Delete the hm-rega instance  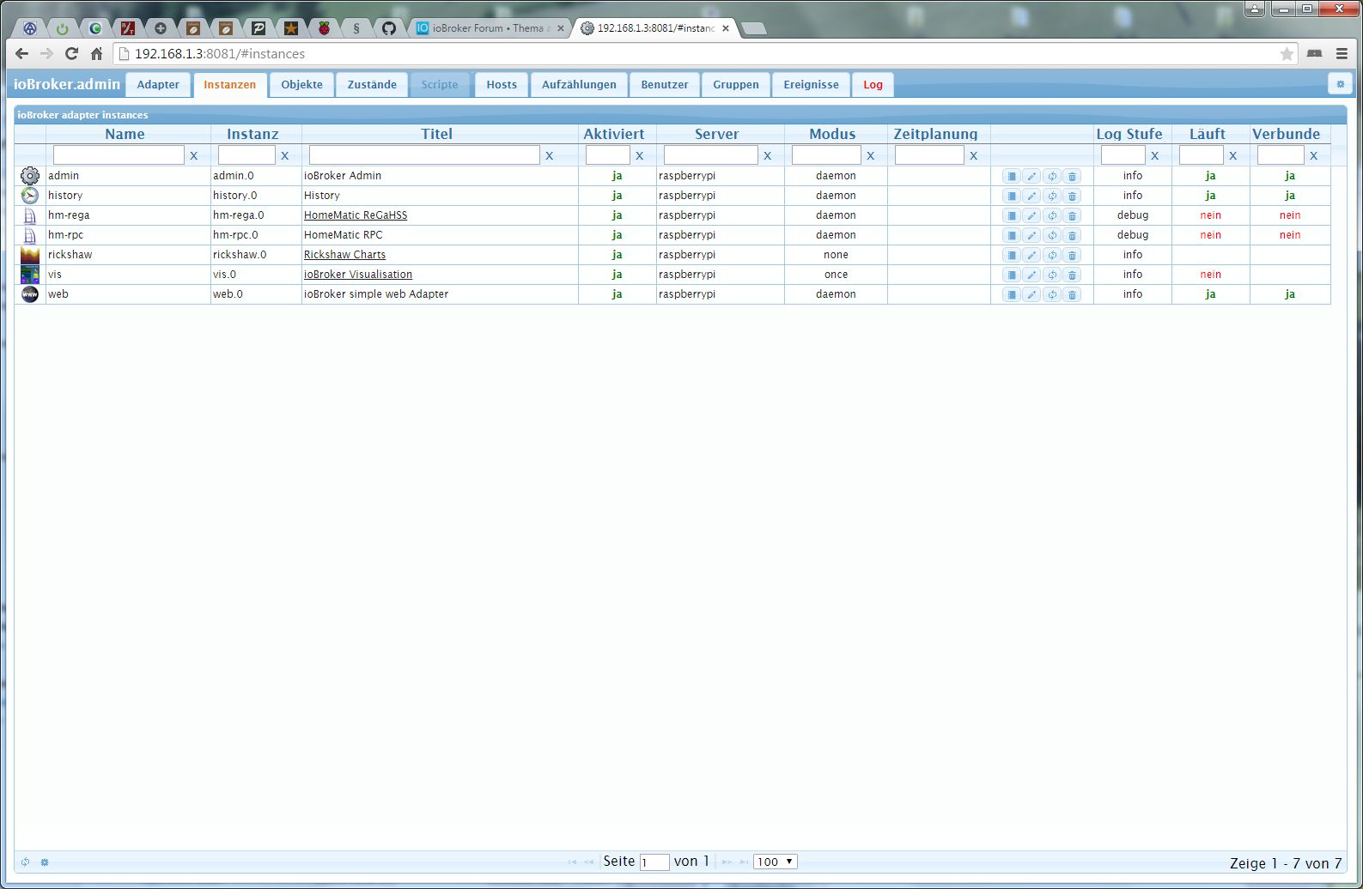[1072, 215]
